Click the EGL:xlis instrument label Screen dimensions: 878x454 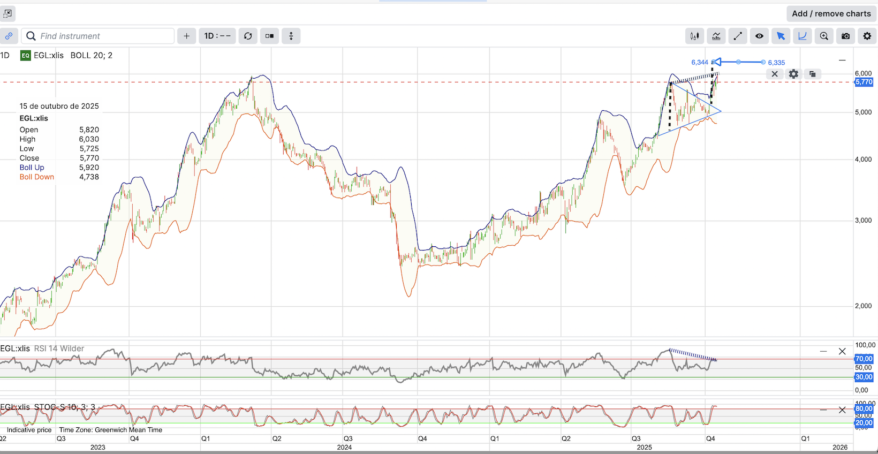[x=48, y=55]
